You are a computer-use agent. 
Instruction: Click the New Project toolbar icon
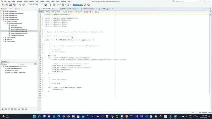pyautogui.click(x=7, y=5)
